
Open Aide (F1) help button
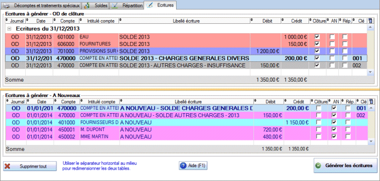tap(193, 166)
